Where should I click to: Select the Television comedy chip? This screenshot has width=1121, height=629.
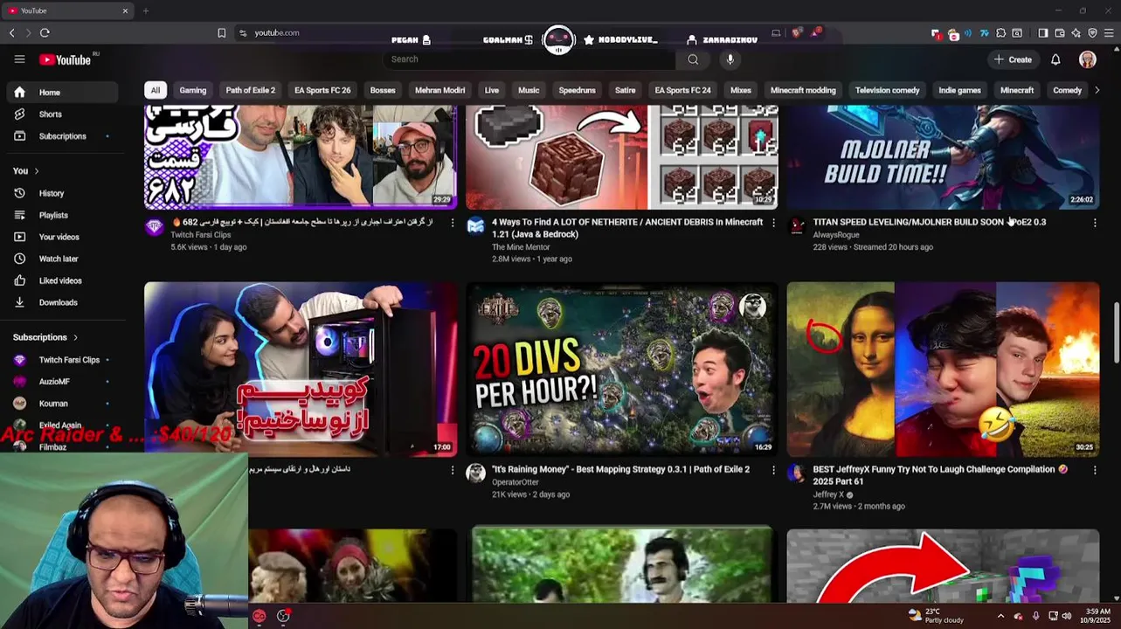(887, 90)
